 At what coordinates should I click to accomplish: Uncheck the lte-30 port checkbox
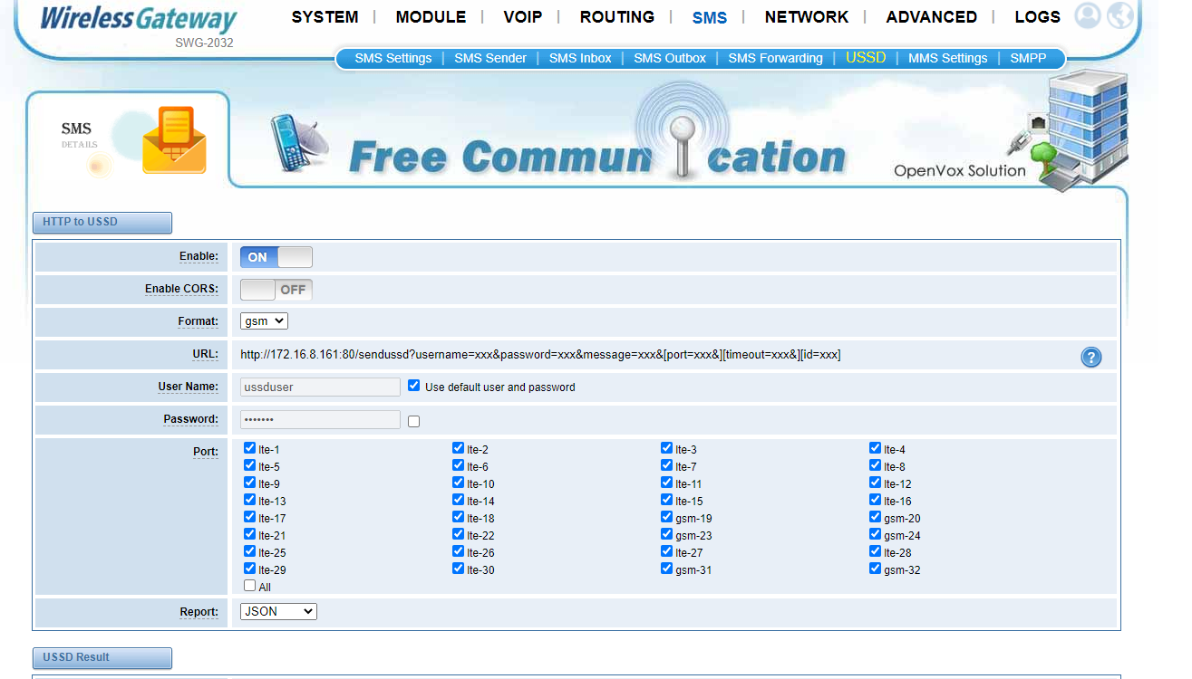pos(459,569)
